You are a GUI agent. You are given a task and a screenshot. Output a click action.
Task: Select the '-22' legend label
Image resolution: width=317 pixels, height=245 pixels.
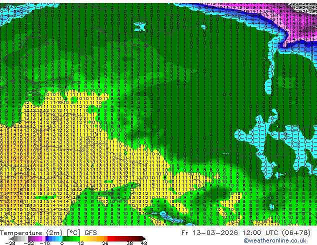(28, 243)
